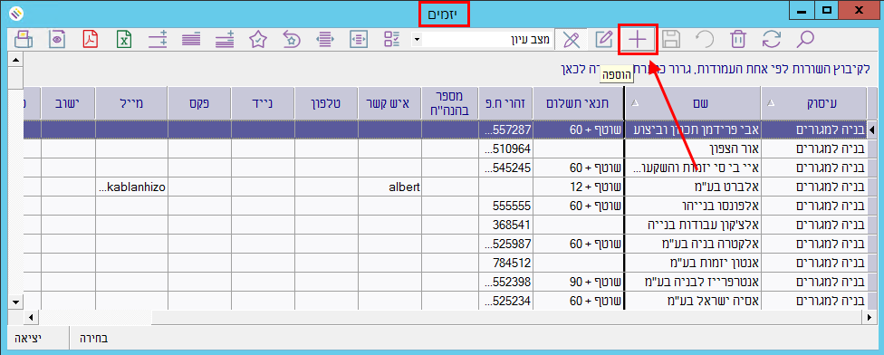Click the four-lines rows icon
The height and width of the screenshot is (355, 884).
point(192,40)
